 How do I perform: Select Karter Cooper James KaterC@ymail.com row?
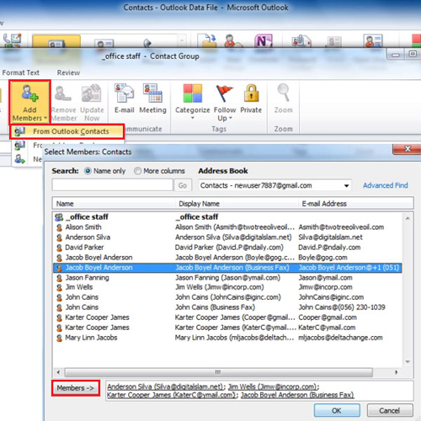pos(227,328)
